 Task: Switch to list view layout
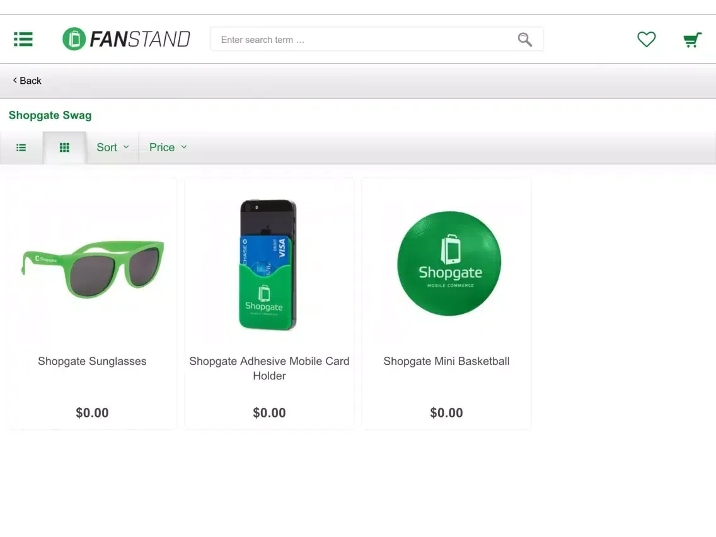coord(21,147)
